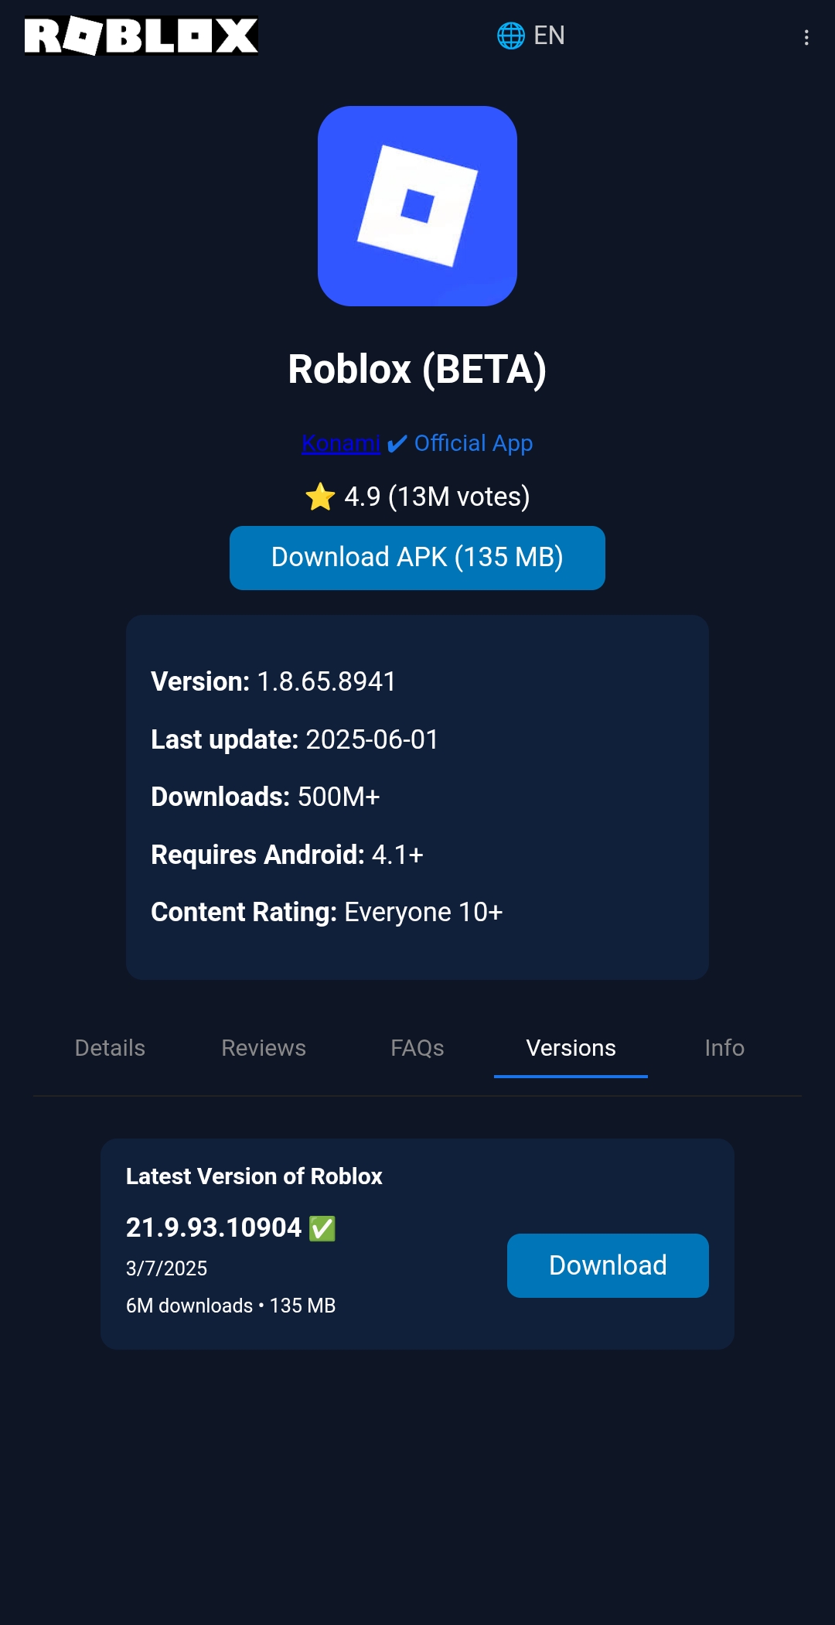Open the EN language selector
The height and width of the screenshot is (1625, 835).
pyautogui.click(x=549, y=36)
